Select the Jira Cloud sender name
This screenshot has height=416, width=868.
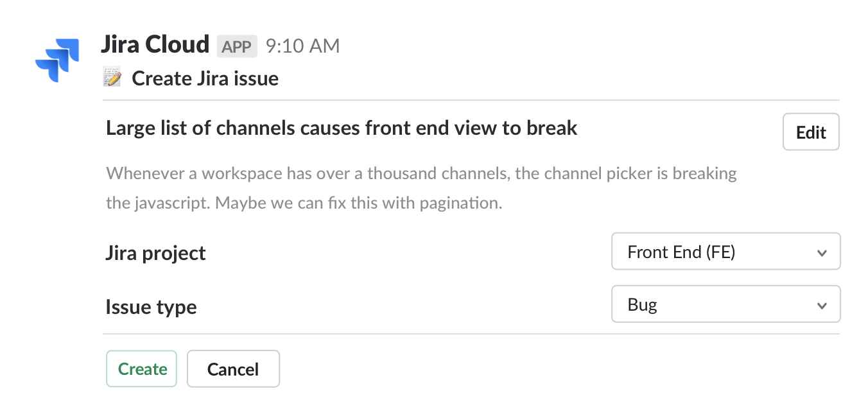155,44
